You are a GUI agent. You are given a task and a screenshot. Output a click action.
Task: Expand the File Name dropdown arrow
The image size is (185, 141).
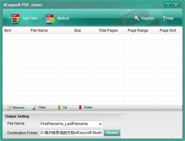(100, 124)
